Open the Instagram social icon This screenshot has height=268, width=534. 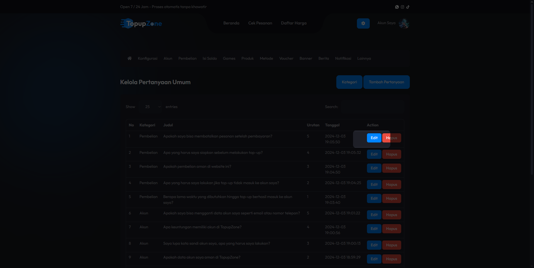click(402, 7)
